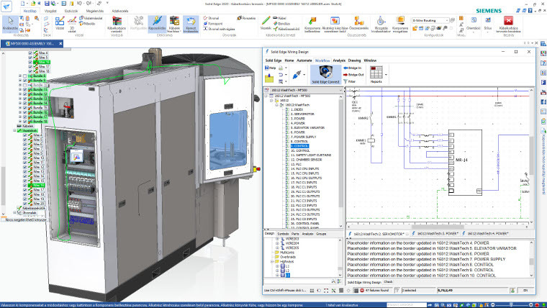This screenshot has width=547, height=308.
Task: Click Solid Edge Connect in Wiring Design
Action: tap(325, 75)
